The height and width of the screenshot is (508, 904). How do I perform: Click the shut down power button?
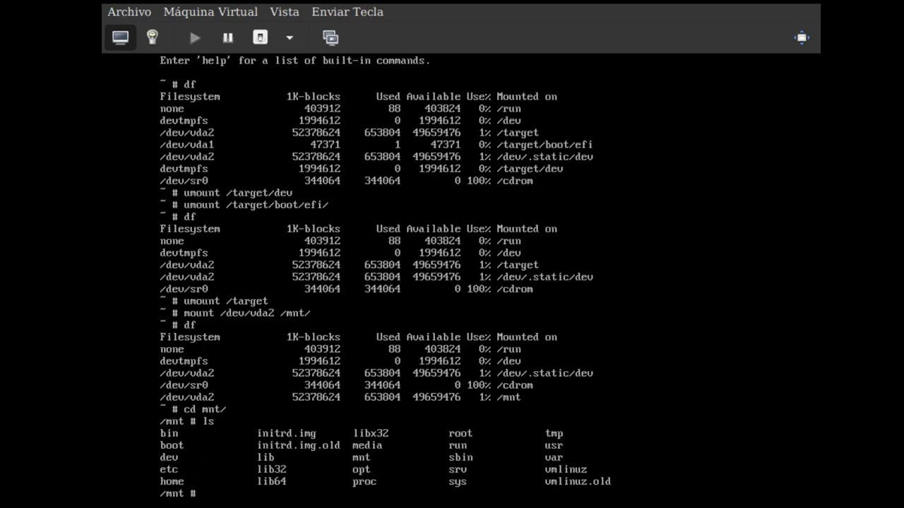point(260,37)
